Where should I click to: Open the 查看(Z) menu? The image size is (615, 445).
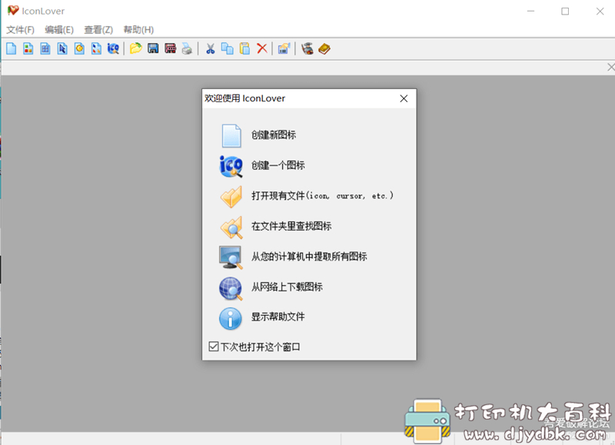(98, 30)
